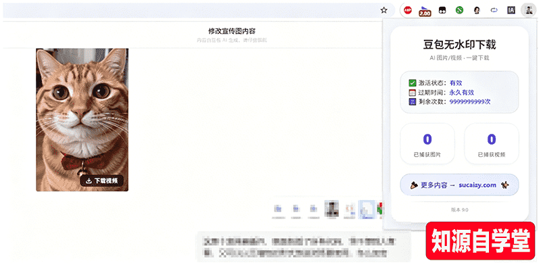Toggle the Doubao watermark-free download extension
541x267 pixels.
coord(528,10)
